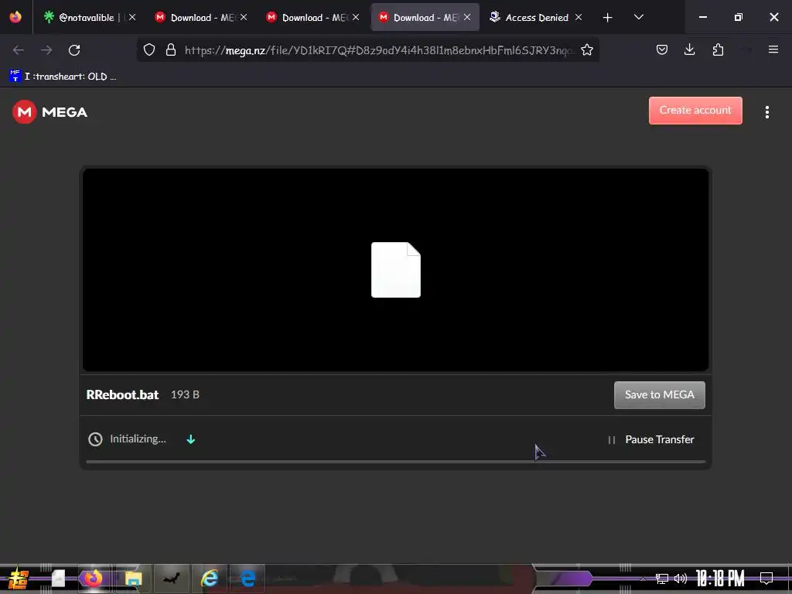Click the volume speaker tray icon

[681, 579]
